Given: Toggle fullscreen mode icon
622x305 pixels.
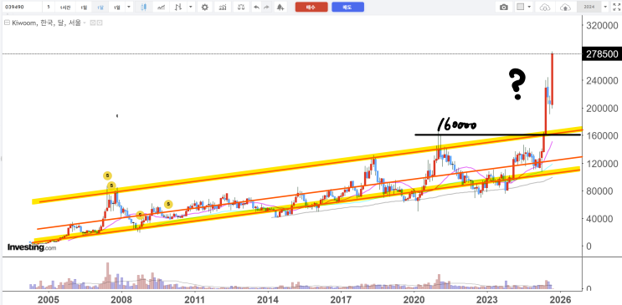Looking at the screenshot, I should (x=616, y=7).
